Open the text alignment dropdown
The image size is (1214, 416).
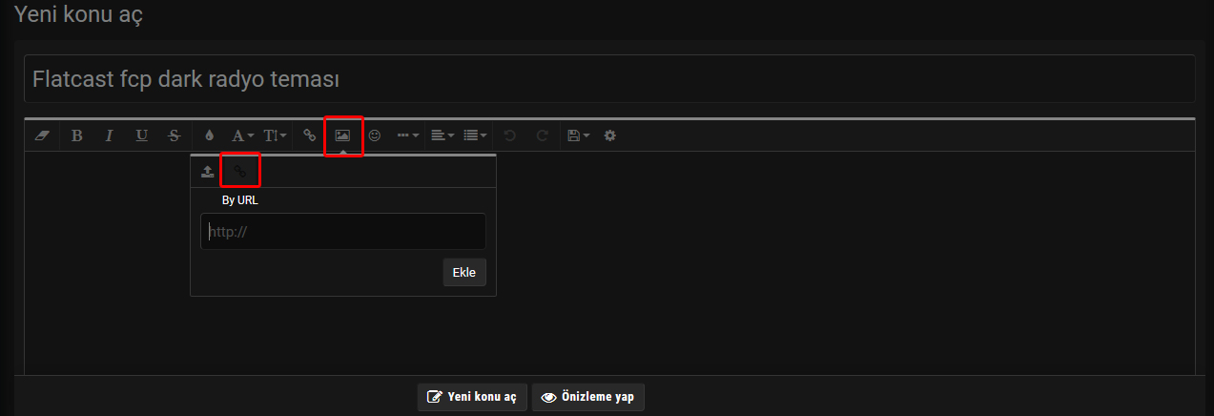click(x=442, y=135)
